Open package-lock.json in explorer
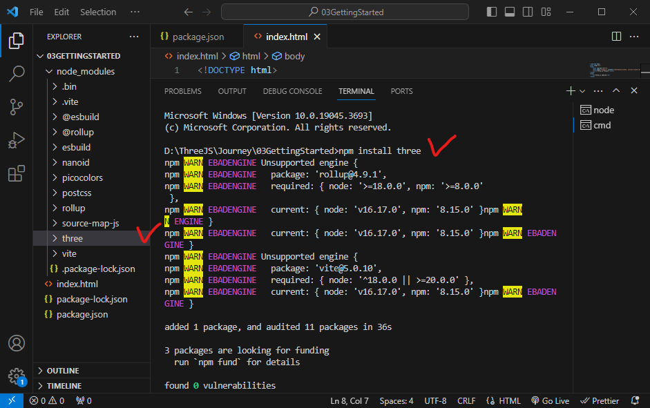 (x=92, y=299)
